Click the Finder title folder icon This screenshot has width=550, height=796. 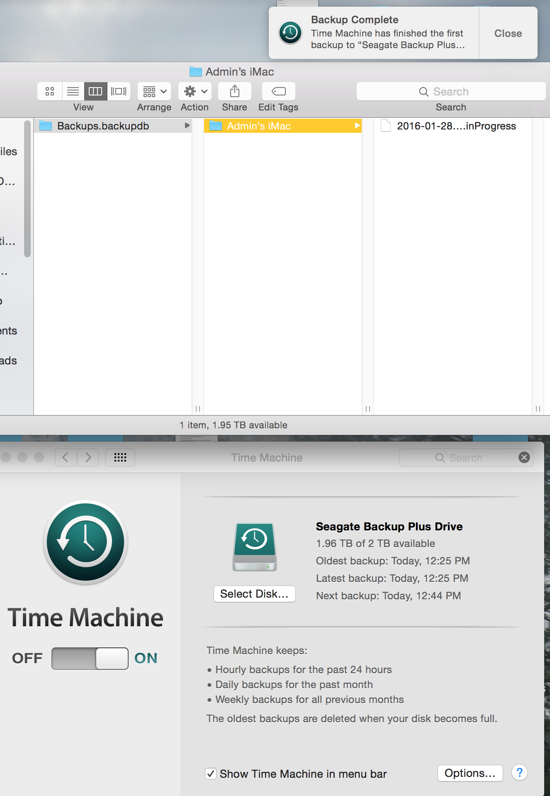point(195,71)
